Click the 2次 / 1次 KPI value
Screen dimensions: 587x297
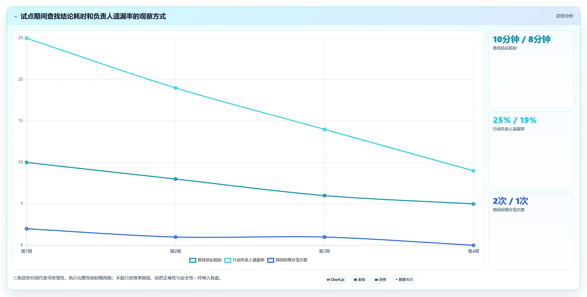click(x=510, y=201)
